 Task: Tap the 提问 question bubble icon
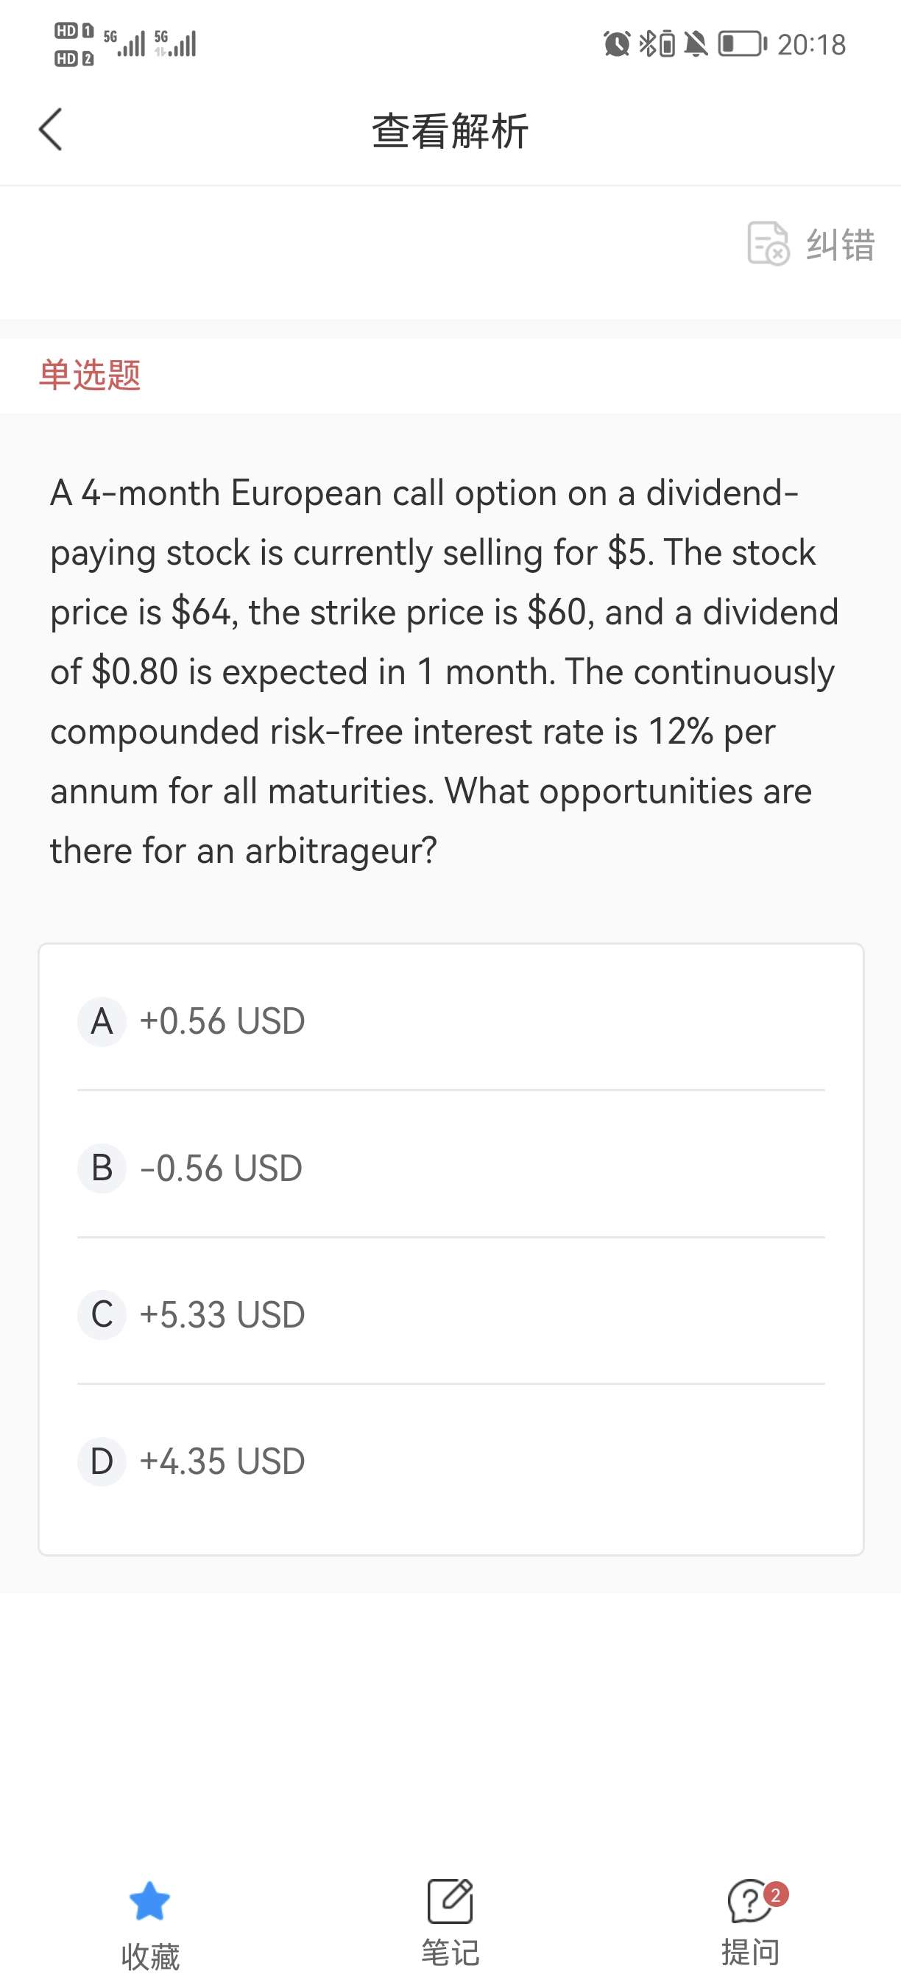tap(750, 1901)
